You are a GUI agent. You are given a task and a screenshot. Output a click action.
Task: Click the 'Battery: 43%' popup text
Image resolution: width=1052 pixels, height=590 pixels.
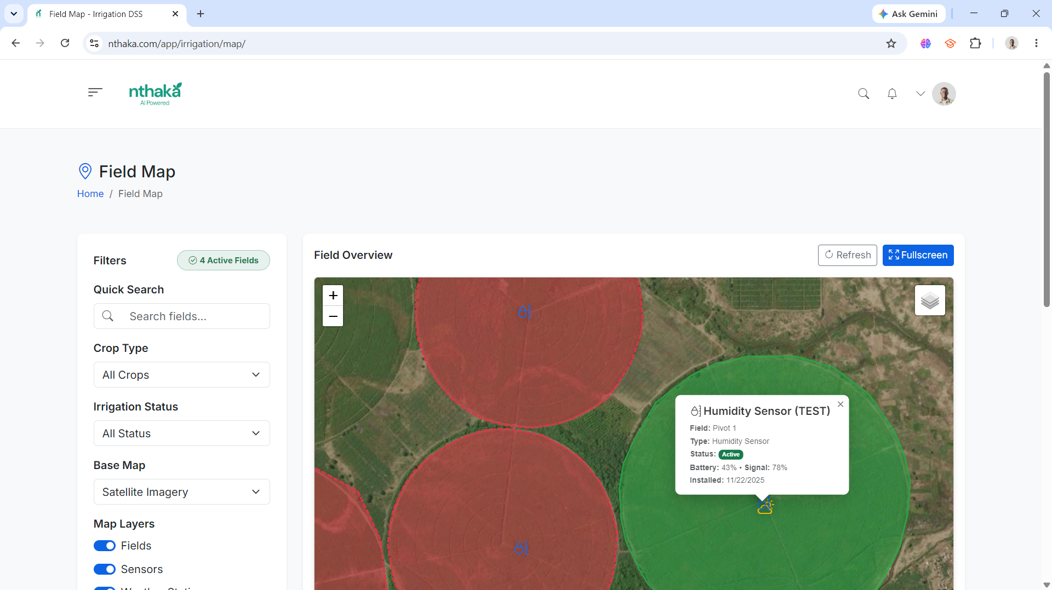click(713, 467)
